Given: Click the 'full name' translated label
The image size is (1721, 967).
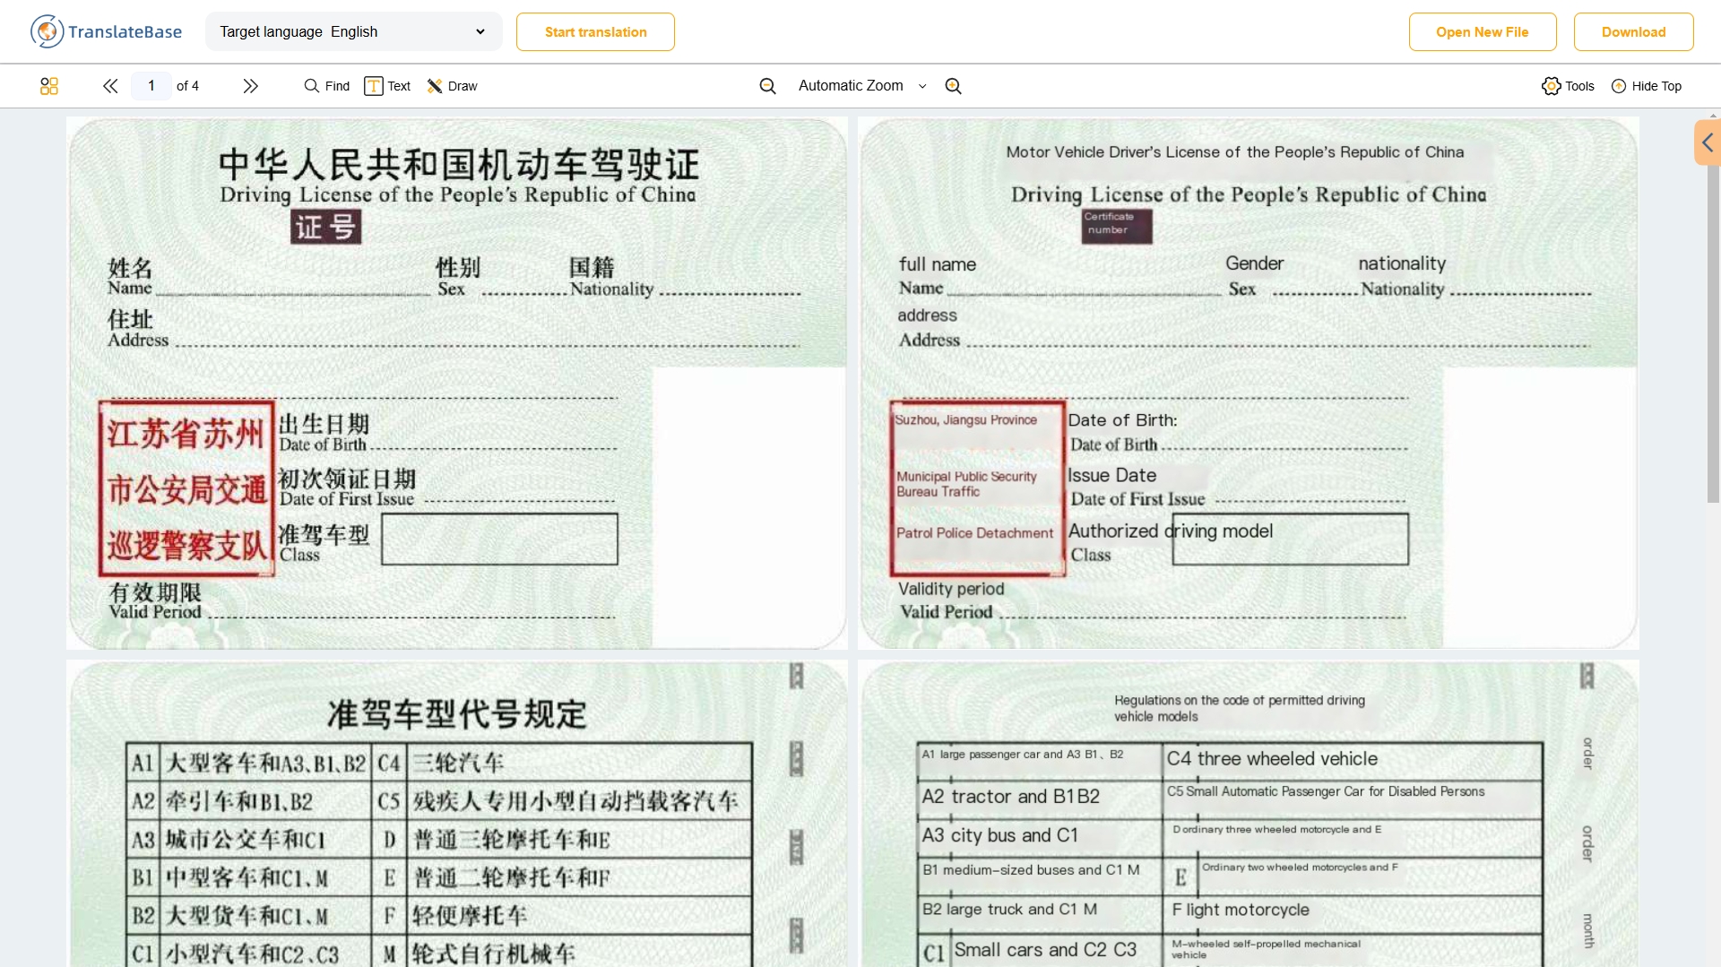Looking at the screenshot, I should 938,264.
